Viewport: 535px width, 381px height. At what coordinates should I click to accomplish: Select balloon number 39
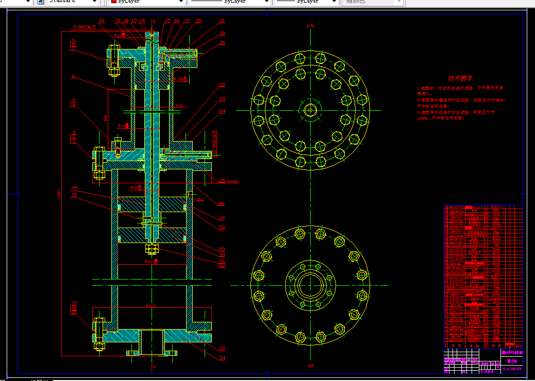tap(74, 188)
